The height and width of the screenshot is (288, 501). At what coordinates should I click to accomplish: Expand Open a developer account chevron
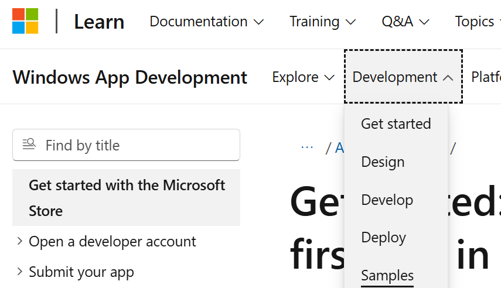(x=19, y=241)
